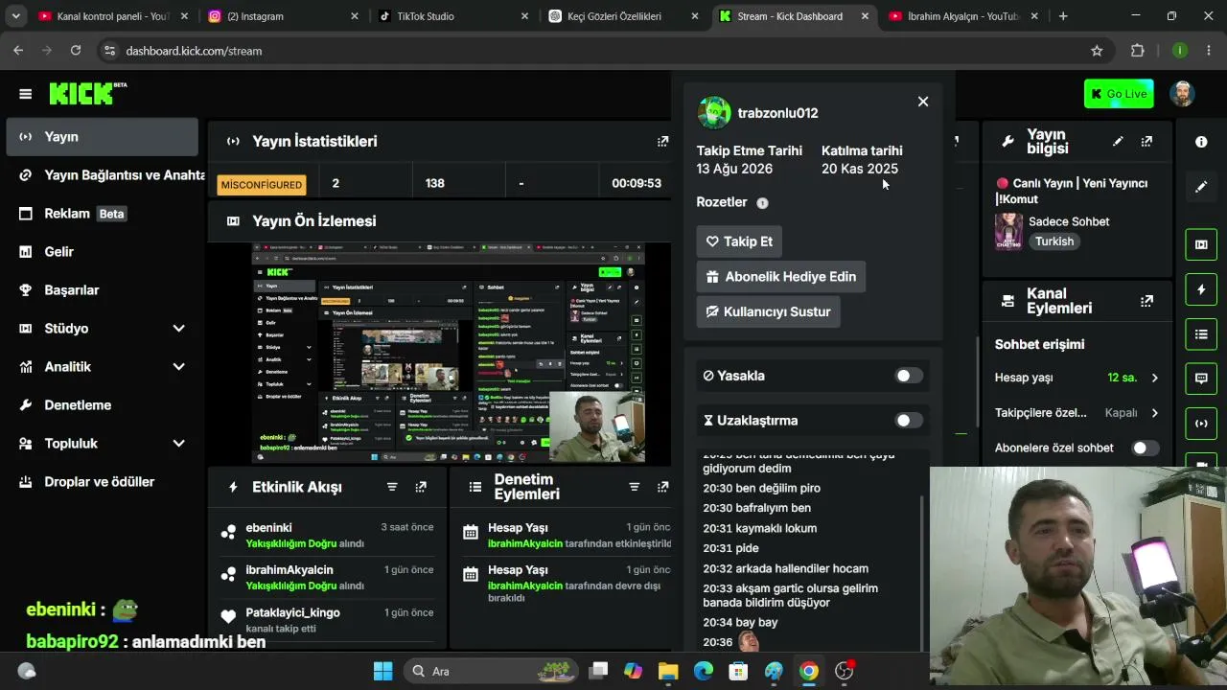Open Denetleme in the sidebar
Image resolution: width=1227 pixels, height=690 pixels.
pos(102,405)
